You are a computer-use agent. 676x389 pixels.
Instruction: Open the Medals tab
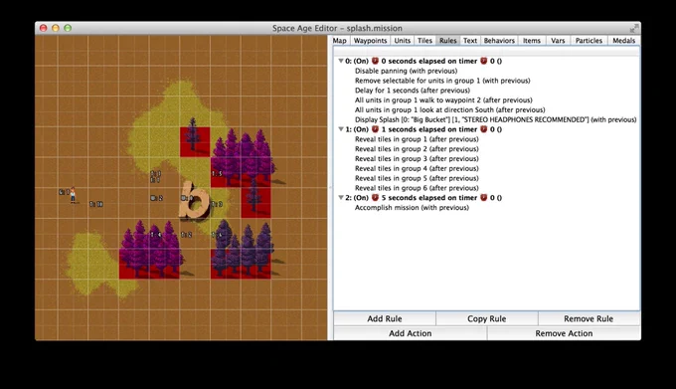(x=624, y=41)
